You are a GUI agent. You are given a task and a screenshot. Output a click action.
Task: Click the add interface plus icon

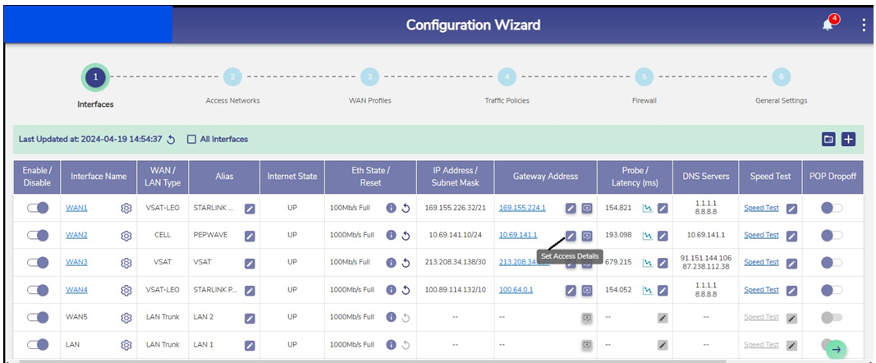coord(848,140)
